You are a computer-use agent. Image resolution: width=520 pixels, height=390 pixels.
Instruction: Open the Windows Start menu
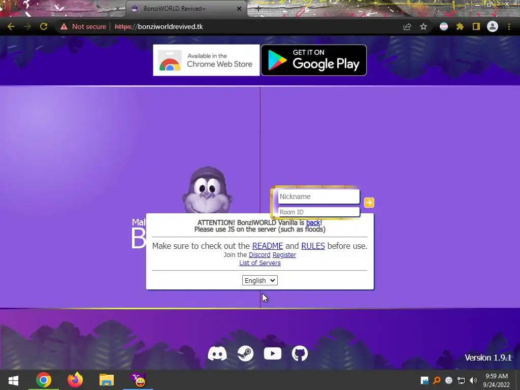pyautogui.click(x=13, y=380)
